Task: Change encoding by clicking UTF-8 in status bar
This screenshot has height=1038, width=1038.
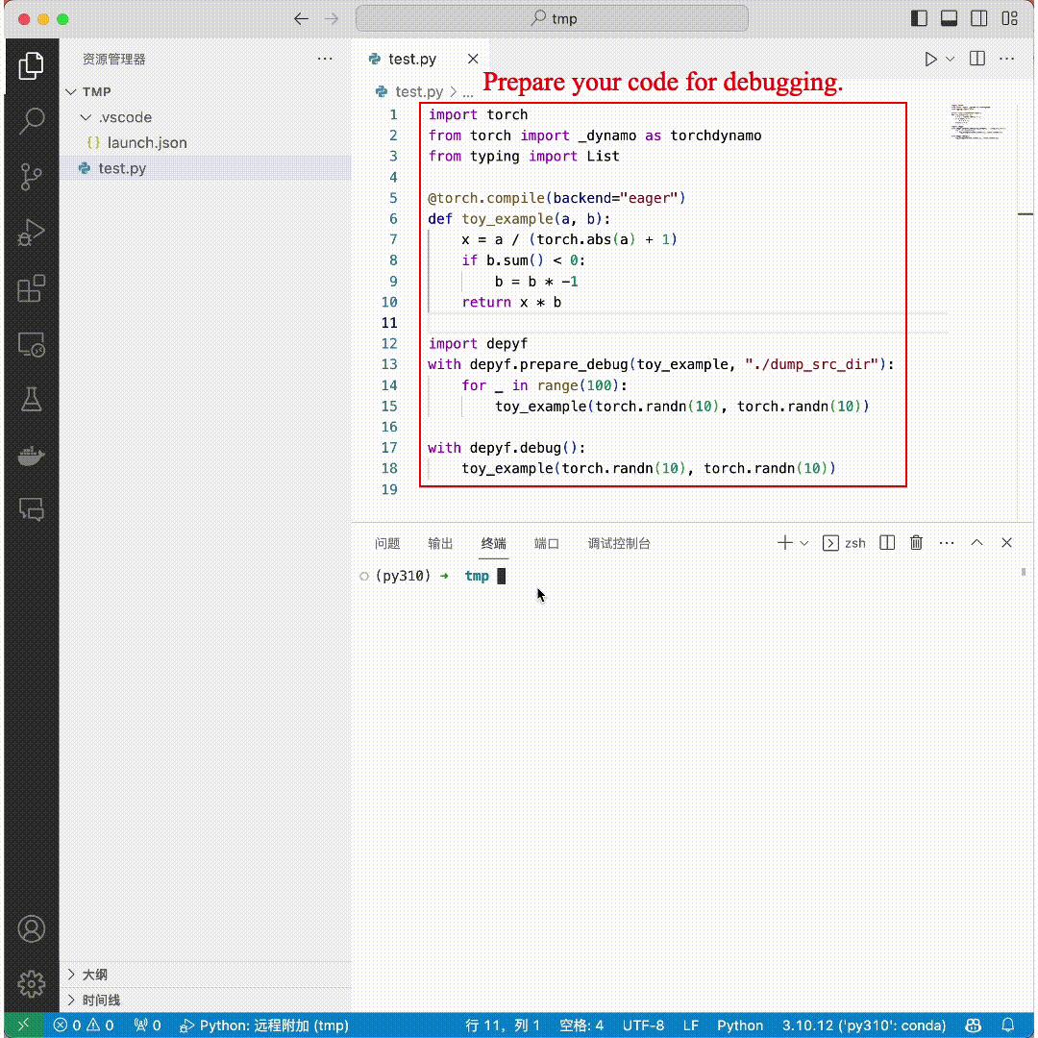Action: click(643, 1025)
